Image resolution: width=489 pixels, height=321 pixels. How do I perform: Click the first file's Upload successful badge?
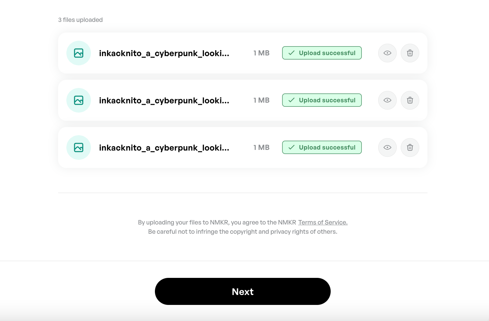click(322, 53)
